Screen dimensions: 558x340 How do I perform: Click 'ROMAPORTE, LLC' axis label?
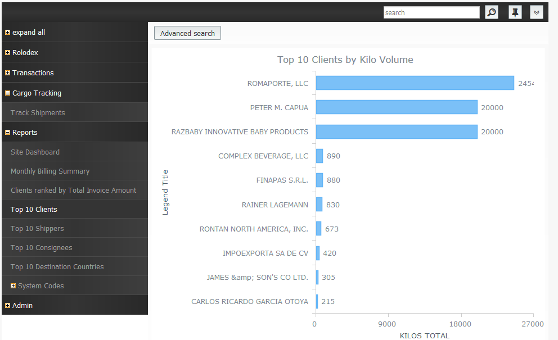click(278, 84)
